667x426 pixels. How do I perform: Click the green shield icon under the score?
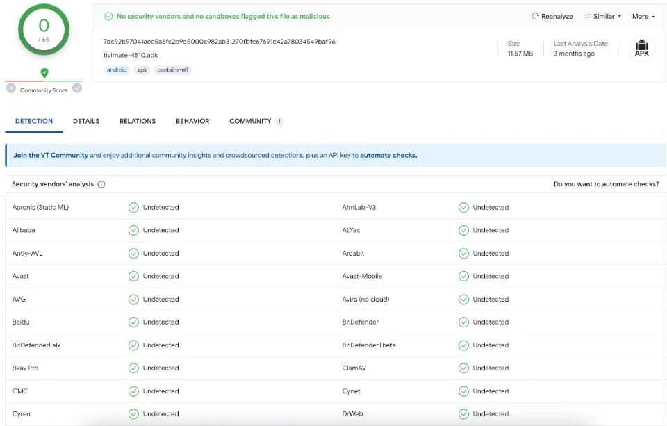[x=44, y=72]
